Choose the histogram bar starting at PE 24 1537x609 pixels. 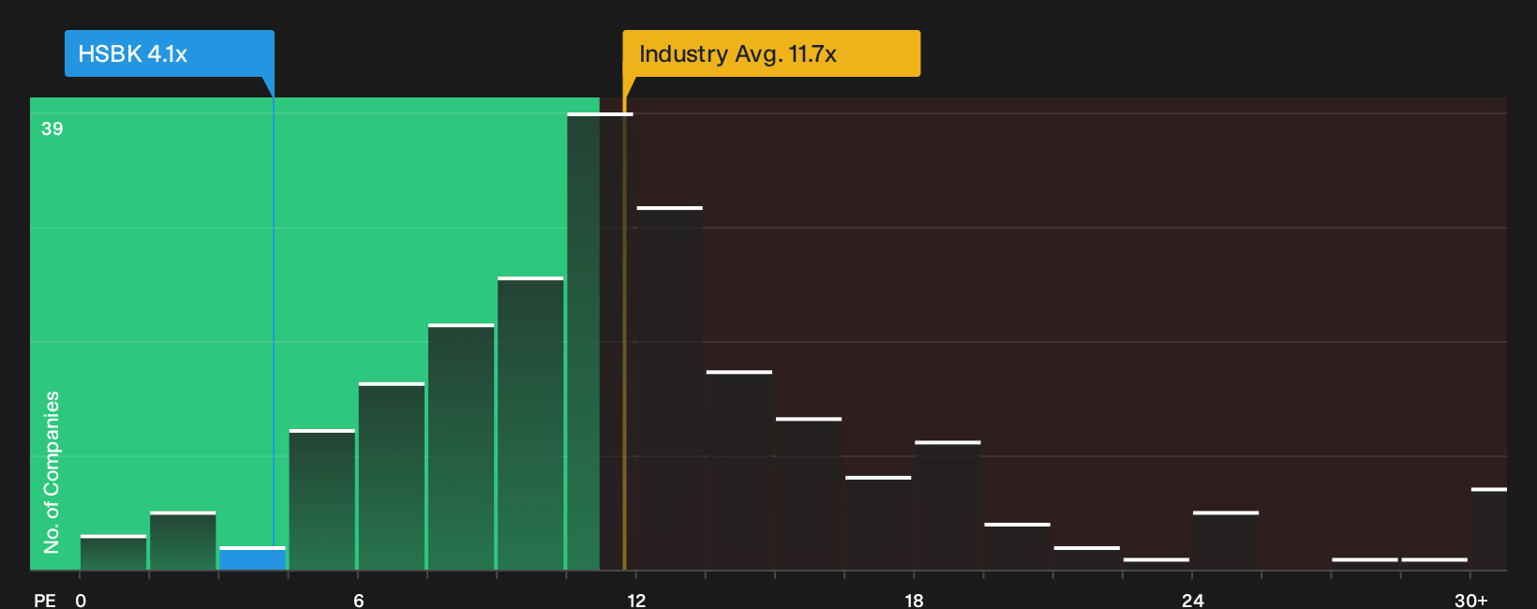[1226, 541]
